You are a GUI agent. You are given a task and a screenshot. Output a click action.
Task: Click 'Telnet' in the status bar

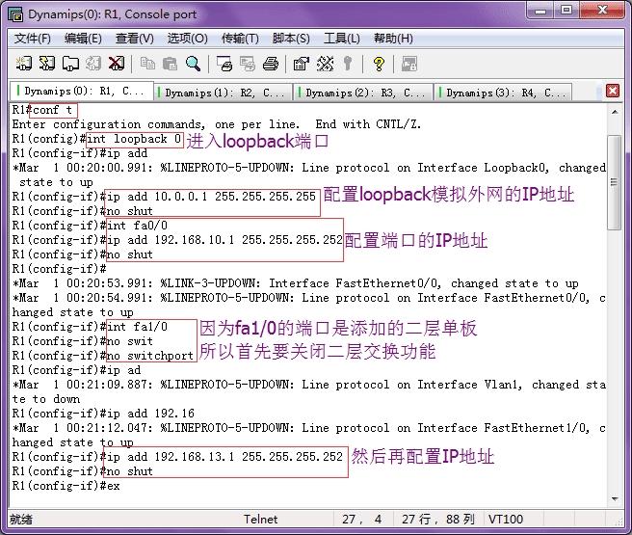[x=260, y=520]
